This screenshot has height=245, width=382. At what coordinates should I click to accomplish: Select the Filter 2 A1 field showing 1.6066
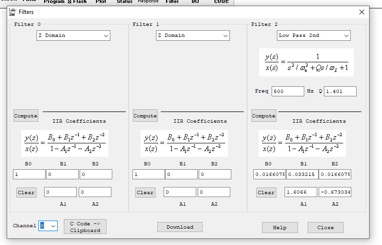(301, 192)
